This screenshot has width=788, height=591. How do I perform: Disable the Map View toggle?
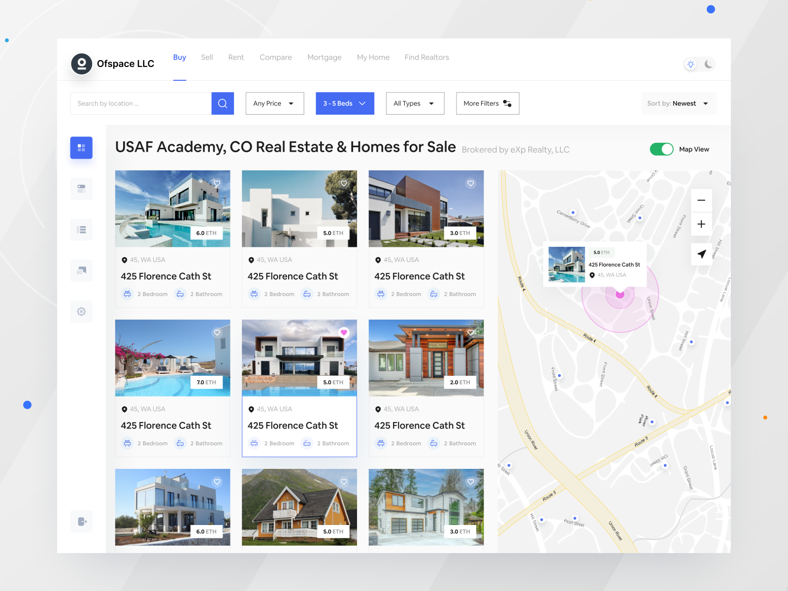pos(661,149)
